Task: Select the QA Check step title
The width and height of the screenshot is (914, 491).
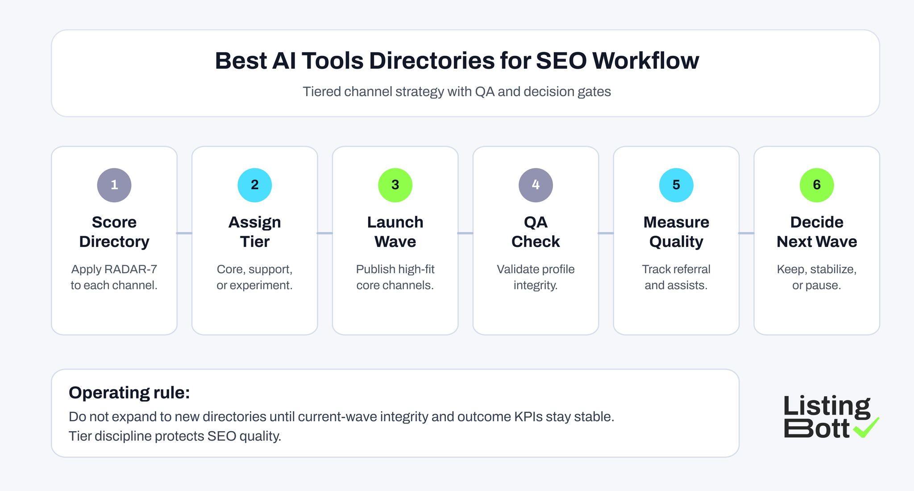Action: [x=536, y=231]
